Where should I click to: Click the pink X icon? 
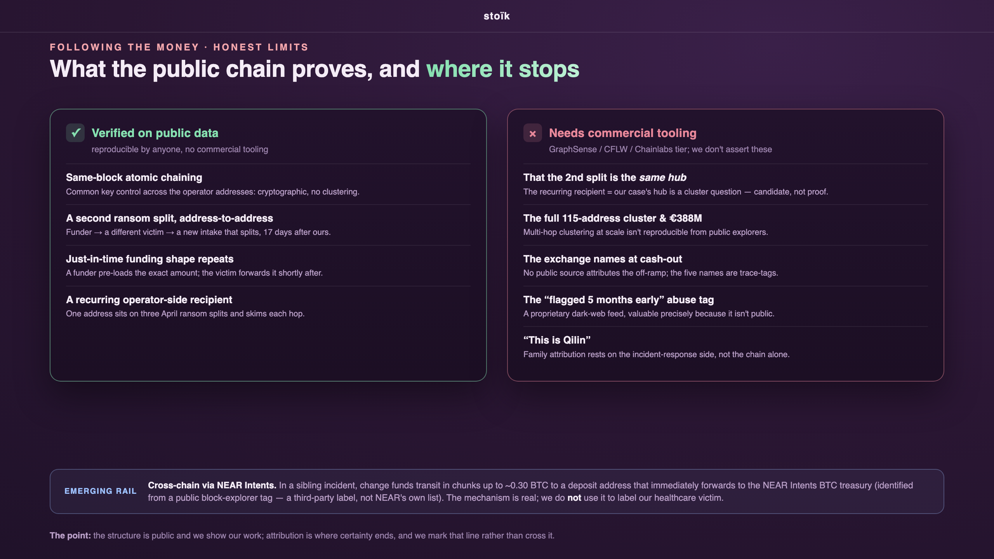(533, 133)
